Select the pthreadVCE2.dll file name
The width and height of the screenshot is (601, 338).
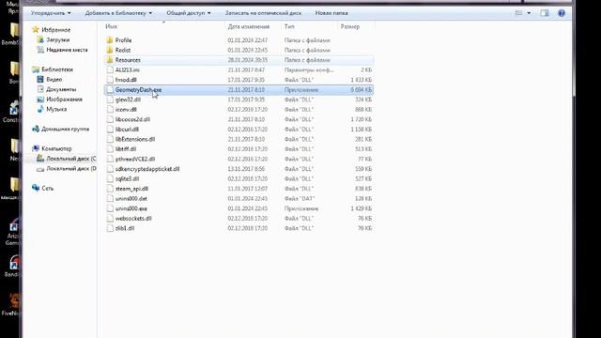coord(135,159)
